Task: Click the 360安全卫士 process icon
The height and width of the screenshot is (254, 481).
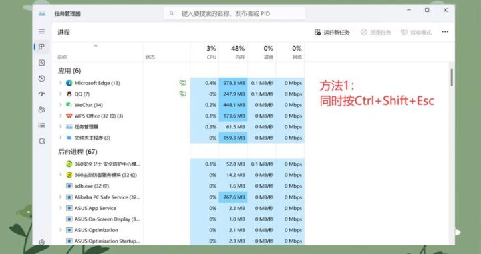Action: pos(69,164)
